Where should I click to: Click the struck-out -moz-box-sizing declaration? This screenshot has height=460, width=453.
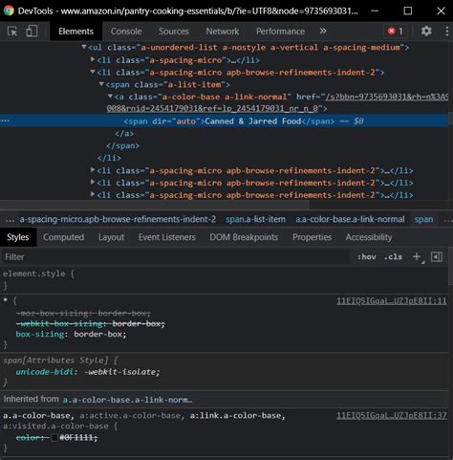click(x=83, y=313)
